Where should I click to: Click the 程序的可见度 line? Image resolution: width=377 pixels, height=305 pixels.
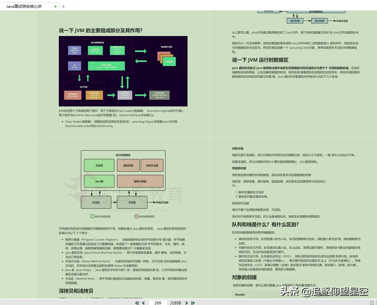tap(240, 203)
